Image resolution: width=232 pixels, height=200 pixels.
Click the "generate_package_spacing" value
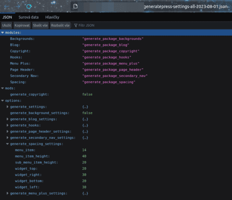[109, 82]
